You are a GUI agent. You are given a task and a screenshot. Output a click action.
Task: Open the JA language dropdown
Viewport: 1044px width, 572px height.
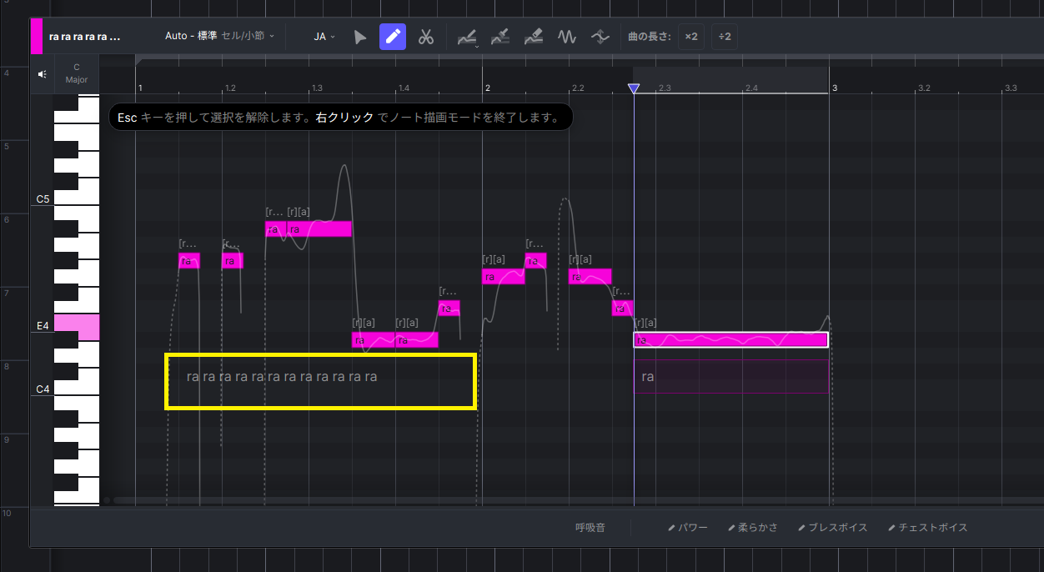click(324, 37)
